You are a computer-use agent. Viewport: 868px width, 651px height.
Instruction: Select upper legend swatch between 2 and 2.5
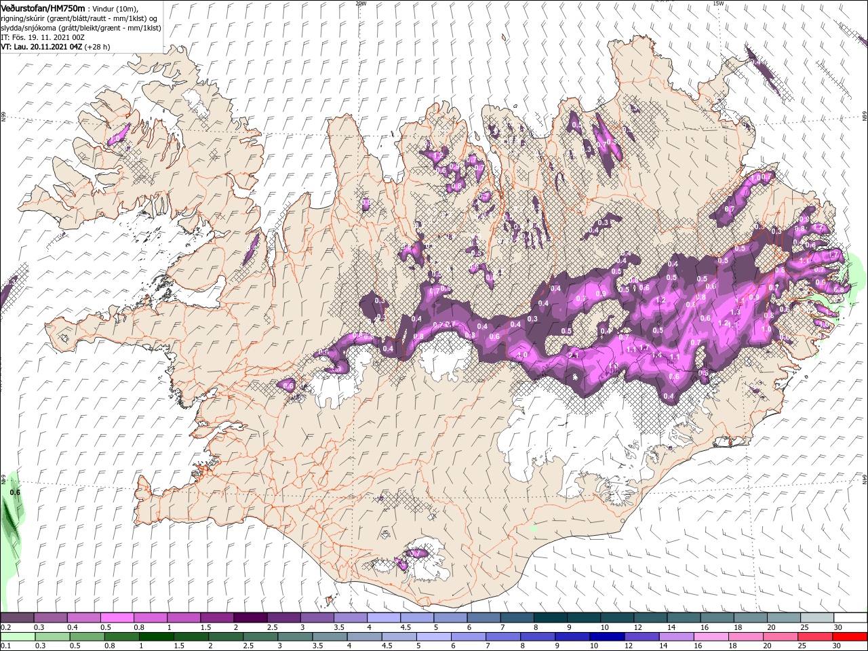250,618
